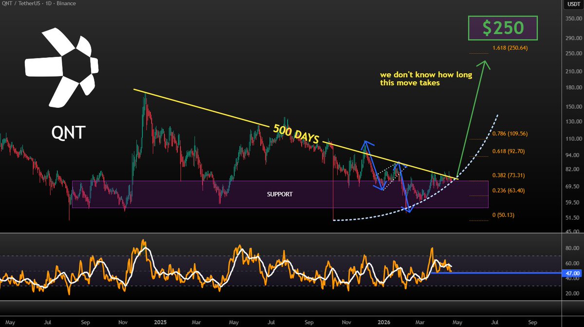Select the '1.618 (250.64)' Fibonacci label
The image size is (584, 327).
[x=510, y=48]
